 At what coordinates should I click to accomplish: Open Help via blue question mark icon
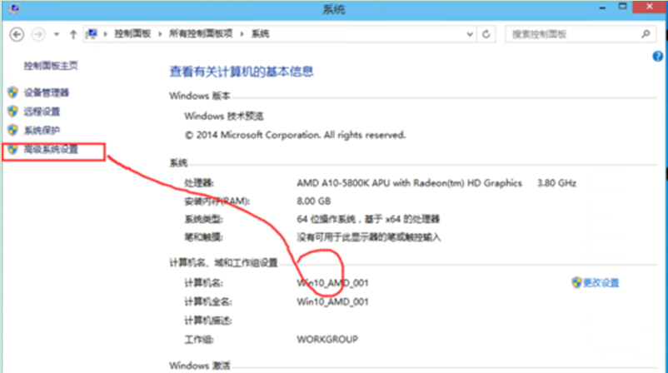[658, 55]
